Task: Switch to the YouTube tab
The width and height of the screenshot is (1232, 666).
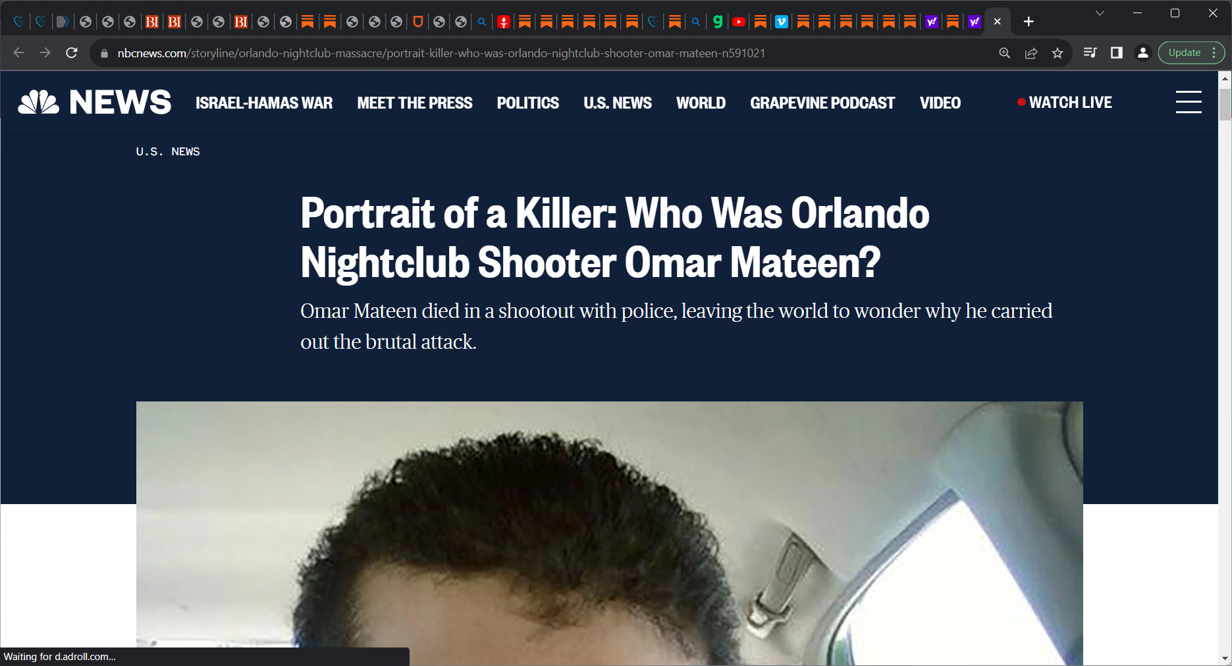Action: pyautogui.click(x=739, y=22)
